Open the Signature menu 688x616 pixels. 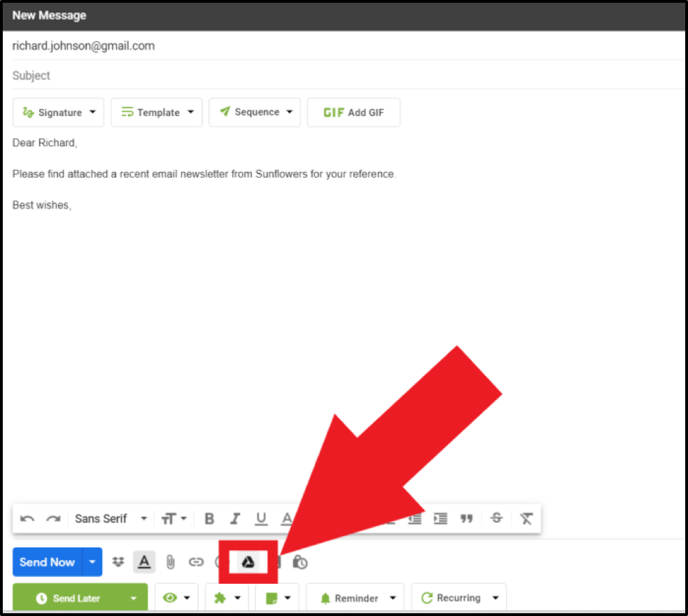point(58,113)
